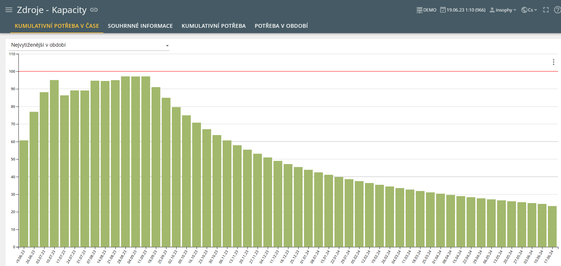Screen dimensions: 561x266
Task: Open chart options three-dot menu
Action: (553, 62)
